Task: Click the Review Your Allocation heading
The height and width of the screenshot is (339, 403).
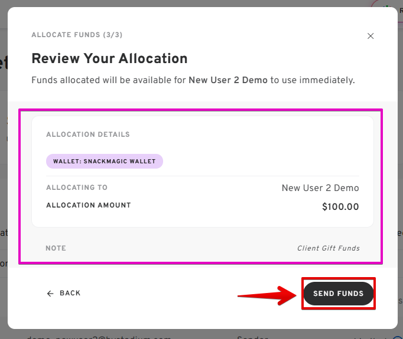Action: [x=109, y=58]
